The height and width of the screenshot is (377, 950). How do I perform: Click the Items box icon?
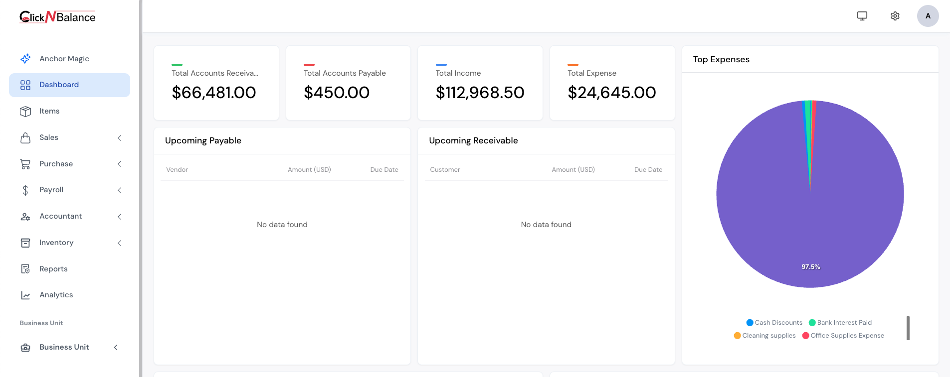point(25,111)
